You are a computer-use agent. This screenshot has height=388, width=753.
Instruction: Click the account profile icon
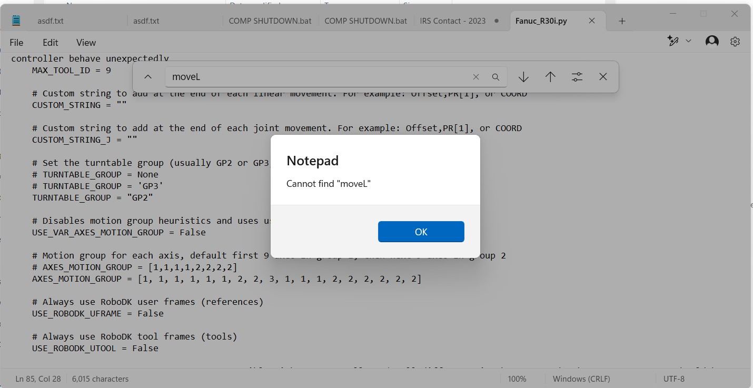(712, 41)
